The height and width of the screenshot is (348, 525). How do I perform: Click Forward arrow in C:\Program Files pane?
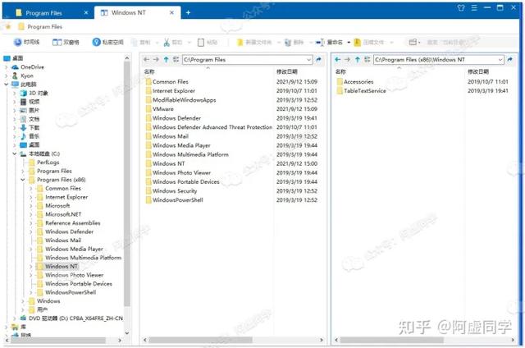coord(156,59)
